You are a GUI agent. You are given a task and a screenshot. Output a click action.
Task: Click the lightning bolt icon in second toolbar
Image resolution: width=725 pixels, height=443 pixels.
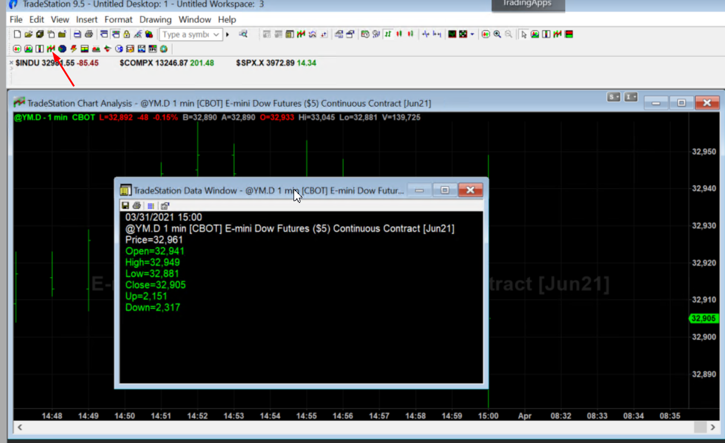(74, 49)
